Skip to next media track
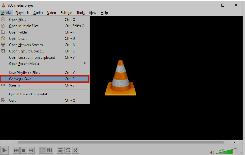Viewport: 245px width, 155px height. [x=31, y=150]
